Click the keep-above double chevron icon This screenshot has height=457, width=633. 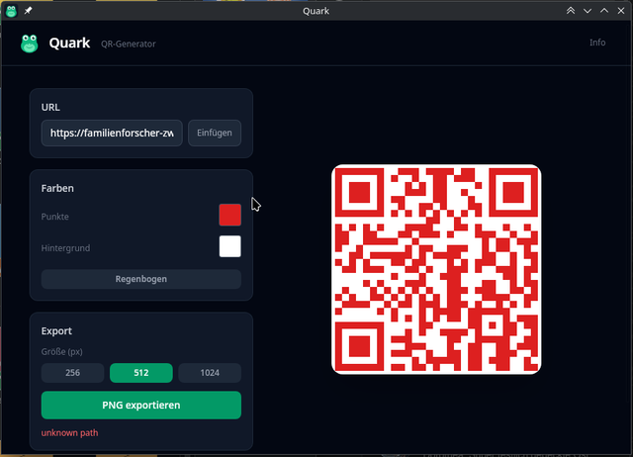(571, 11)
